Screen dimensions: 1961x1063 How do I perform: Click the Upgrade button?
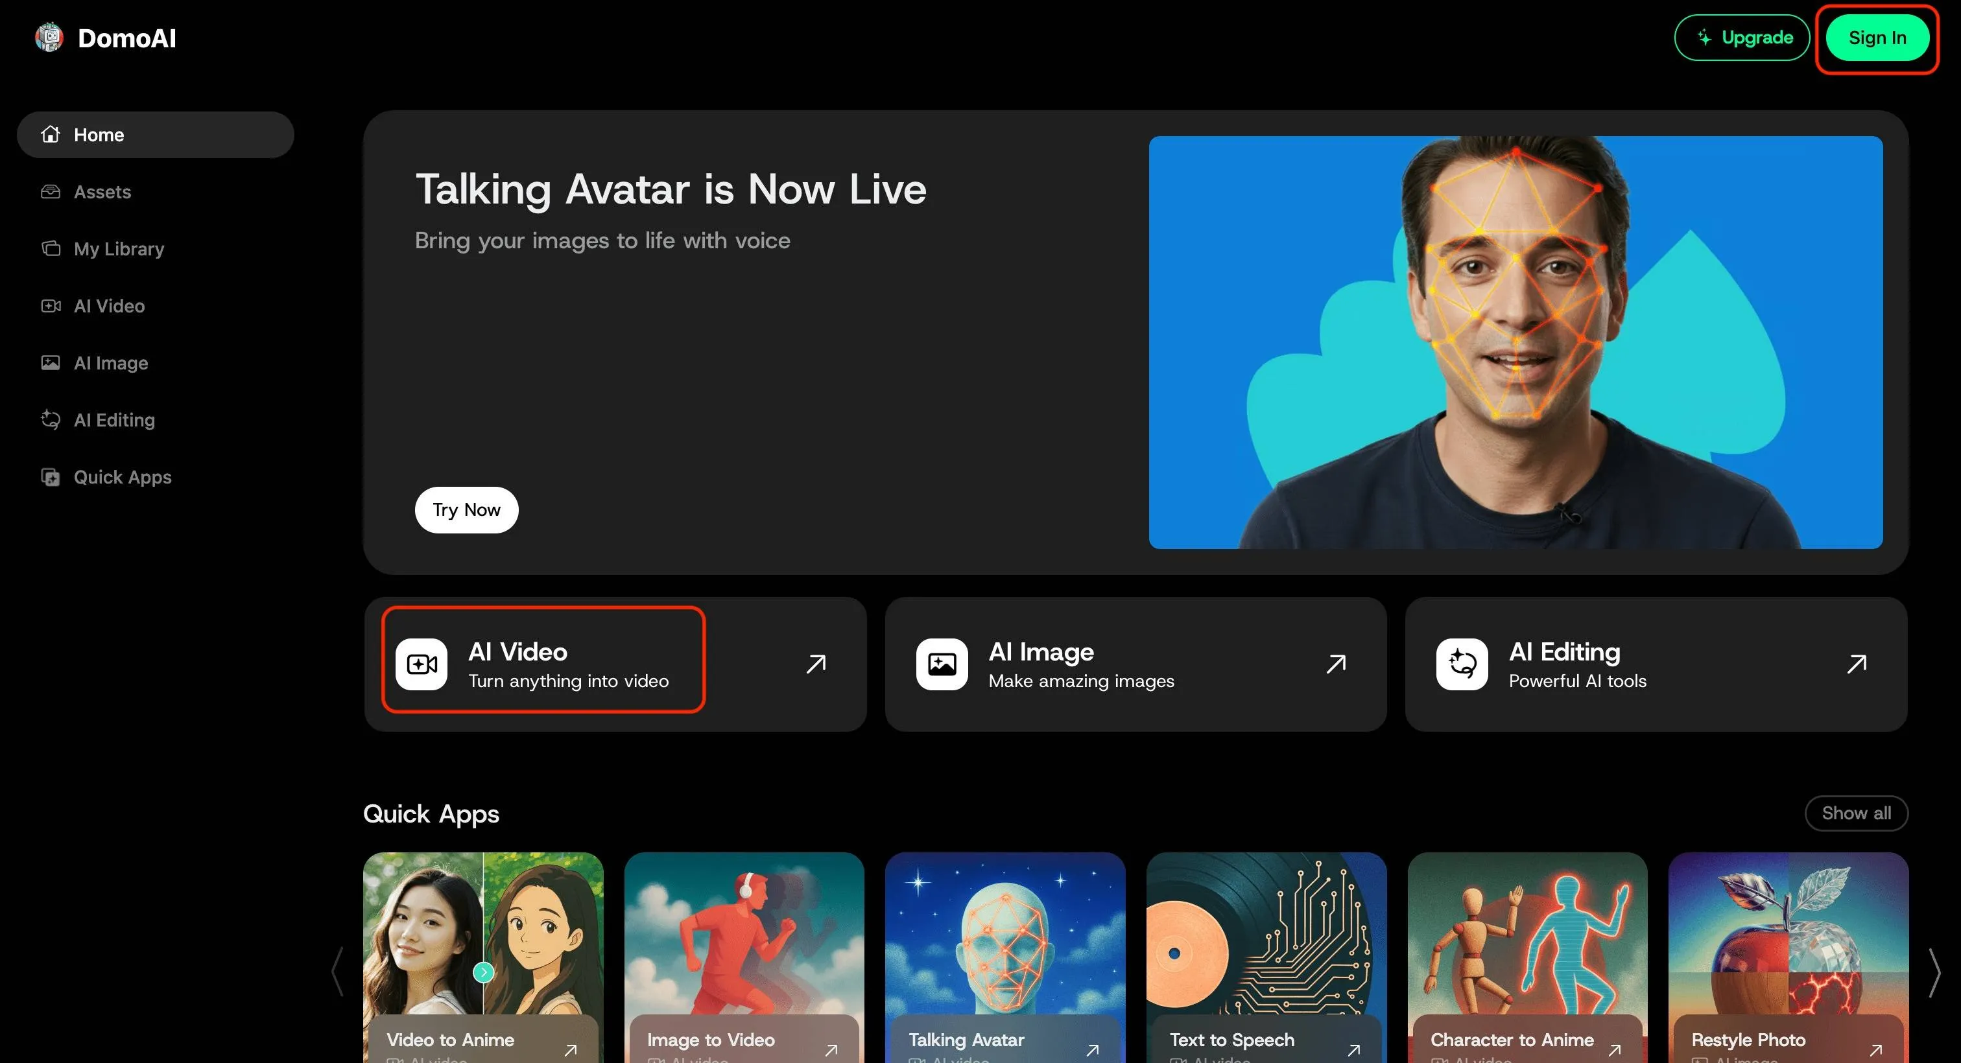pyautogui.click(x=1742, y=38)
